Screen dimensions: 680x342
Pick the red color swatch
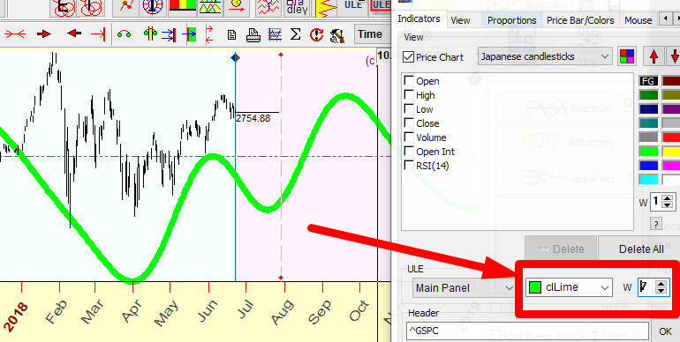671,138
